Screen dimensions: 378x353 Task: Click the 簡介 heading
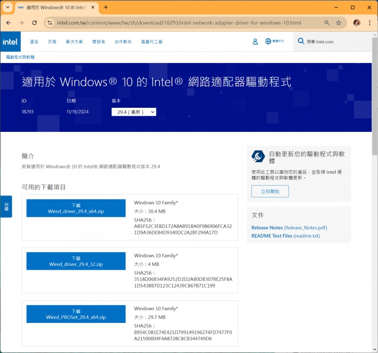coord(28,156)
